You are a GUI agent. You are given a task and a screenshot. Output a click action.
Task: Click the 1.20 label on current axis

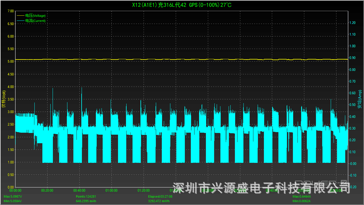[x=353, y=23]
